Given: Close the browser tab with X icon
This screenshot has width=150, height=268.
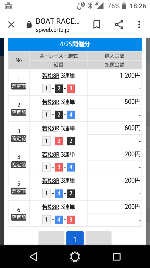Looking at the screenshot, I should (11, 25).
